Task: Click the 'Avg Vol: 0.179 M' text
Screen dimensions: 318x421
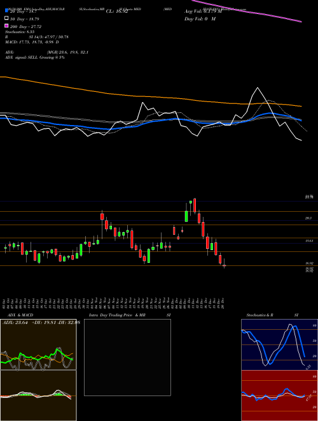Action: click(x=203, y=11)
